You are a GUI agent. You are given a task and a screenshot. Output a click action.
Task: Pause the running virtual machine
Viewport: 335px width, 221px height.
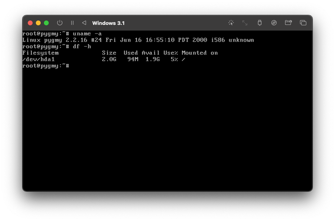pyautogui.click(x=72, y=23)
